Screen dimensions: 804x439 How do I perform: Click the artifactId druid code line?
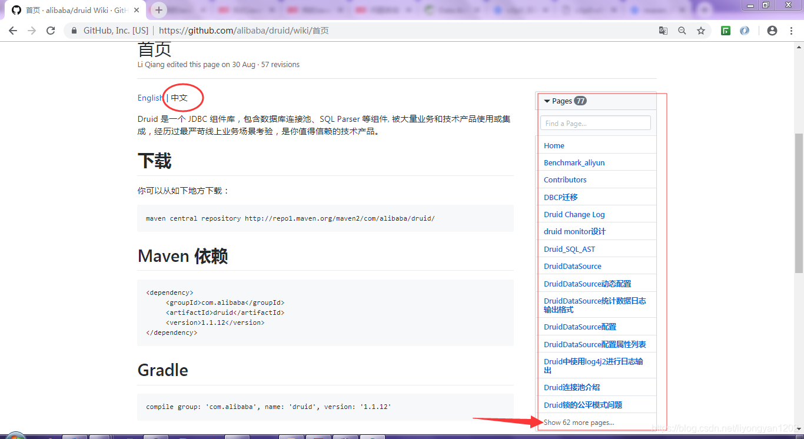point(225,312)
